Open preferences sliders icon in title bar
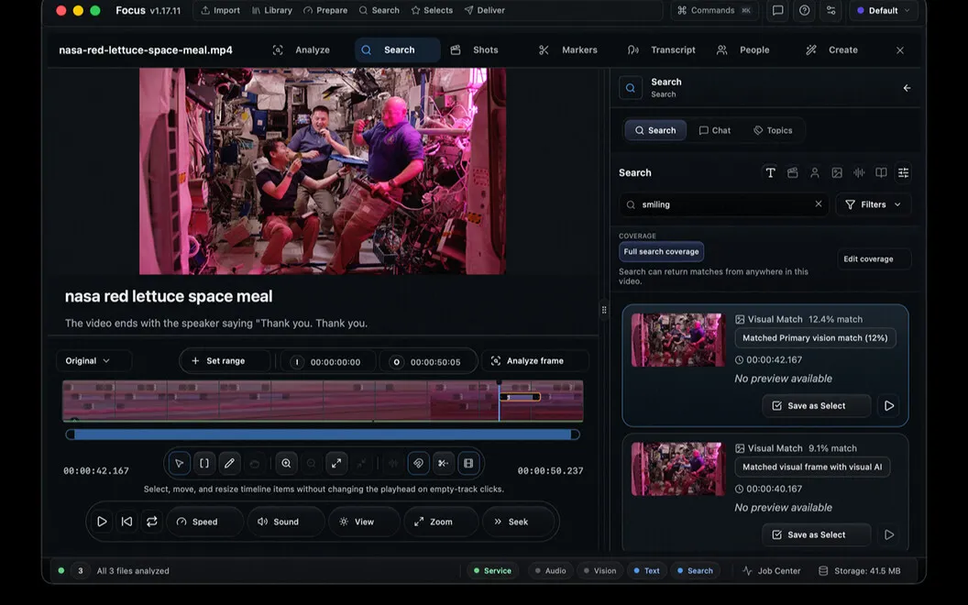The height and width of the screenshot is (605, 968). (x=830, y=10)
